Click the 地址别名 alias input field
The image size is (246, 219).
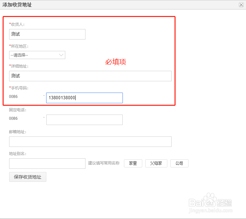pos(47,164)
